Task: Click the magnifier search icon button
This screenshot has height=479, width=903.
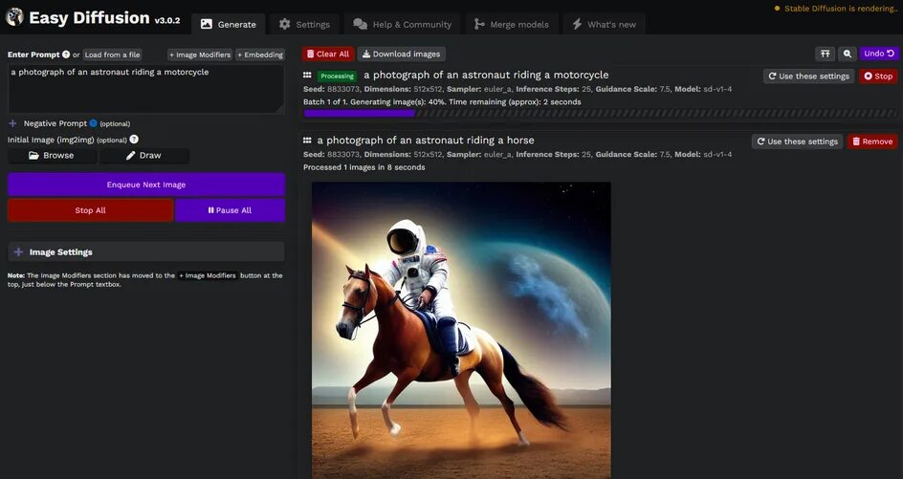Action: pyautogui.click(x=848, y=54)
